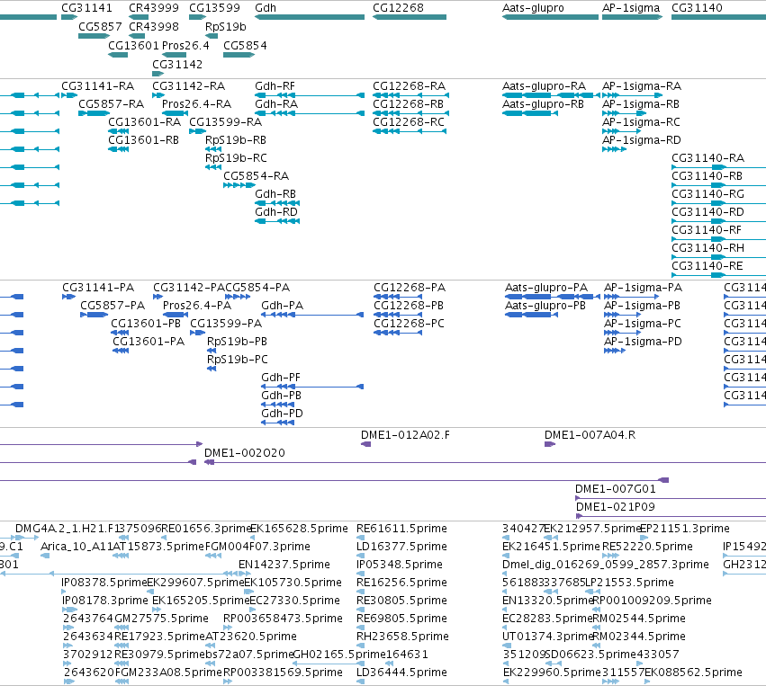The height and width of the screenshot is (686, 766).
Task: Click the Pros26.4 gene label
Action: 185,45
